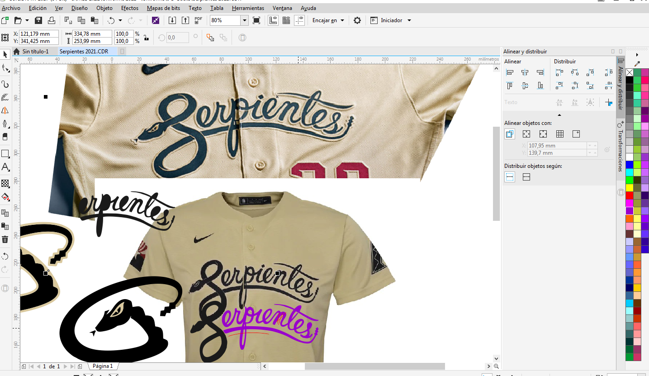Select align with Page center option
This screenshot has width=649, height=376.
tap(543, 134)
